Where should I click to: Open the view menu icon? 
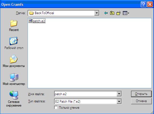[126, 13]
